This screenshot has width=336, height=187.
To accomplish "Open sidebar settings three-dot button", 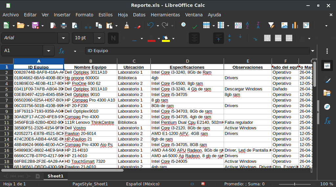I will (327, 51).
